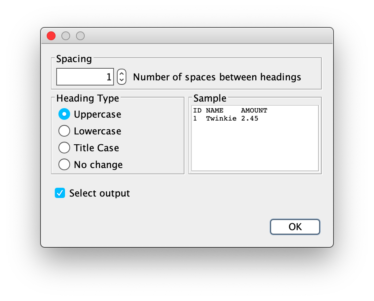Close the dialog using the red button
Screen dimensions: 374x301
tap(51, 36)
